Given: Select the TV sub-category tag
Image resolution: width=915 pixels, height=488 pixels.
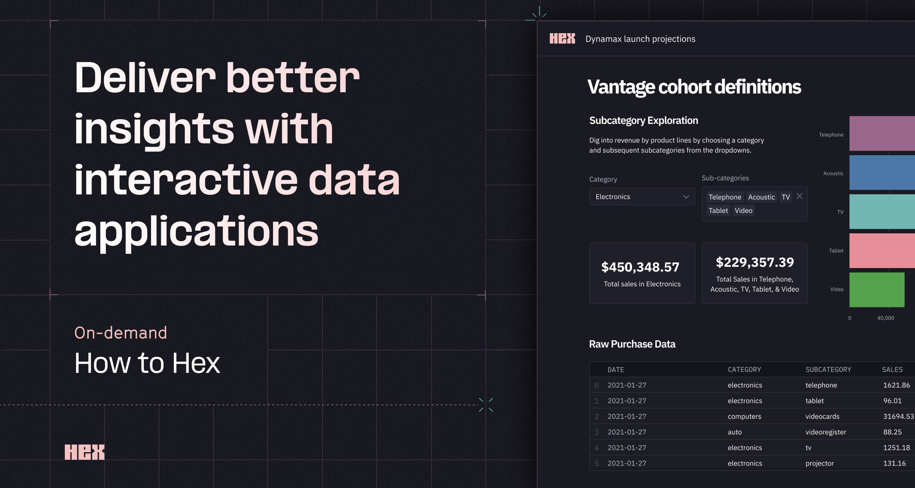Looking at the screenshot, I should 785,197.
